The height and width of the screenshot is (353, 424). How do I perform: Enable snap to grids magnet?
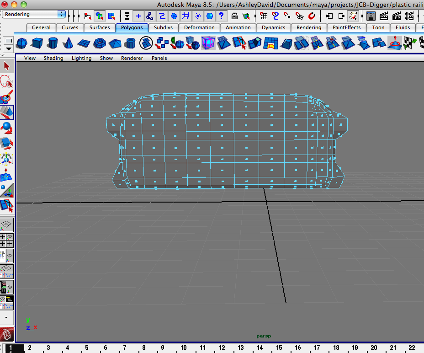point(264,16)
